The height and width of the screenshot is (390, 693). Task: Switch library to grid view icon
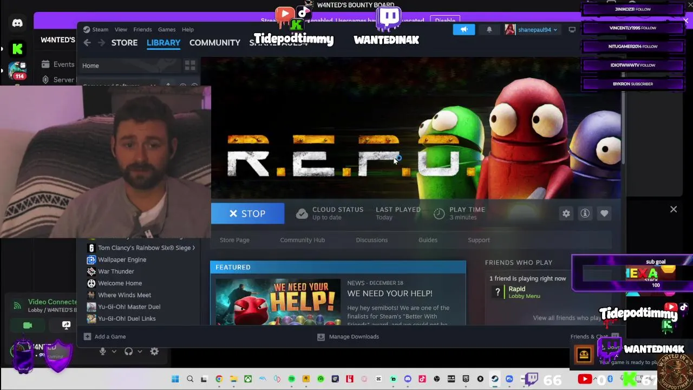[190, 66]
